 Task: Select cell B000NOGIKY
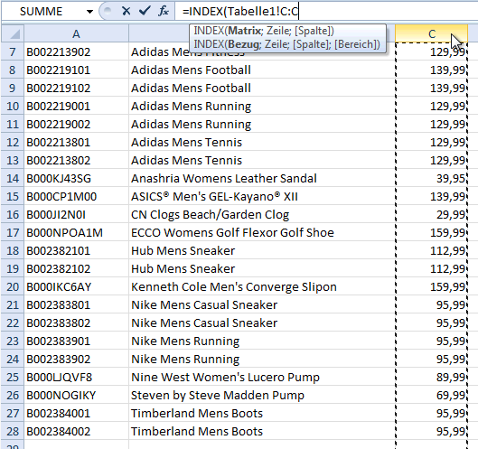tap(76, 395)
